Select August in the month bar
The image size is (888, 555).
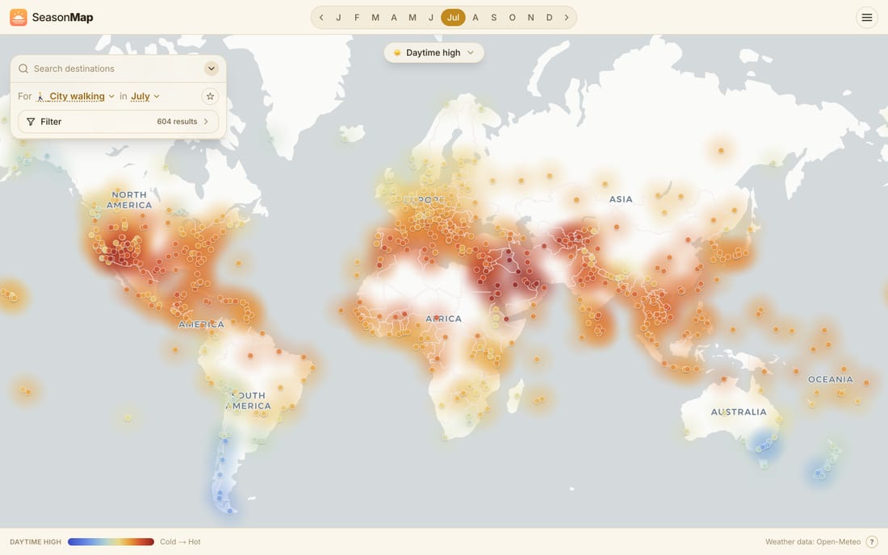point(475,18)
